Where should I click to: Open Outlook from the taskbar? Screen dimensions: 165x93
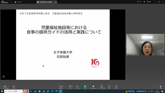44,91
